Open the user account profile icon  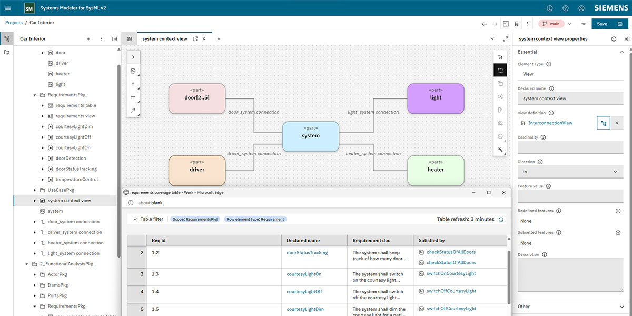coord(581,8)
